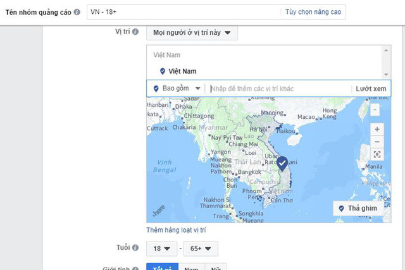
Task: Click the info icon next to Tuổi
Action: (x=135, y=247)
